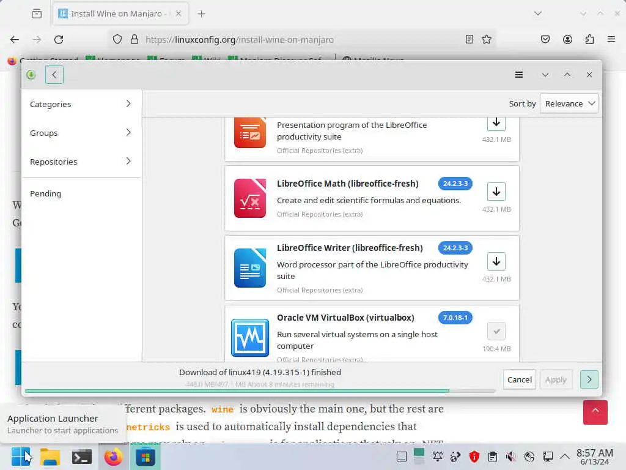Open the clipboard tray icon
Screen dimensions: 626x470
pyautogui.click(x=493, y=457)
